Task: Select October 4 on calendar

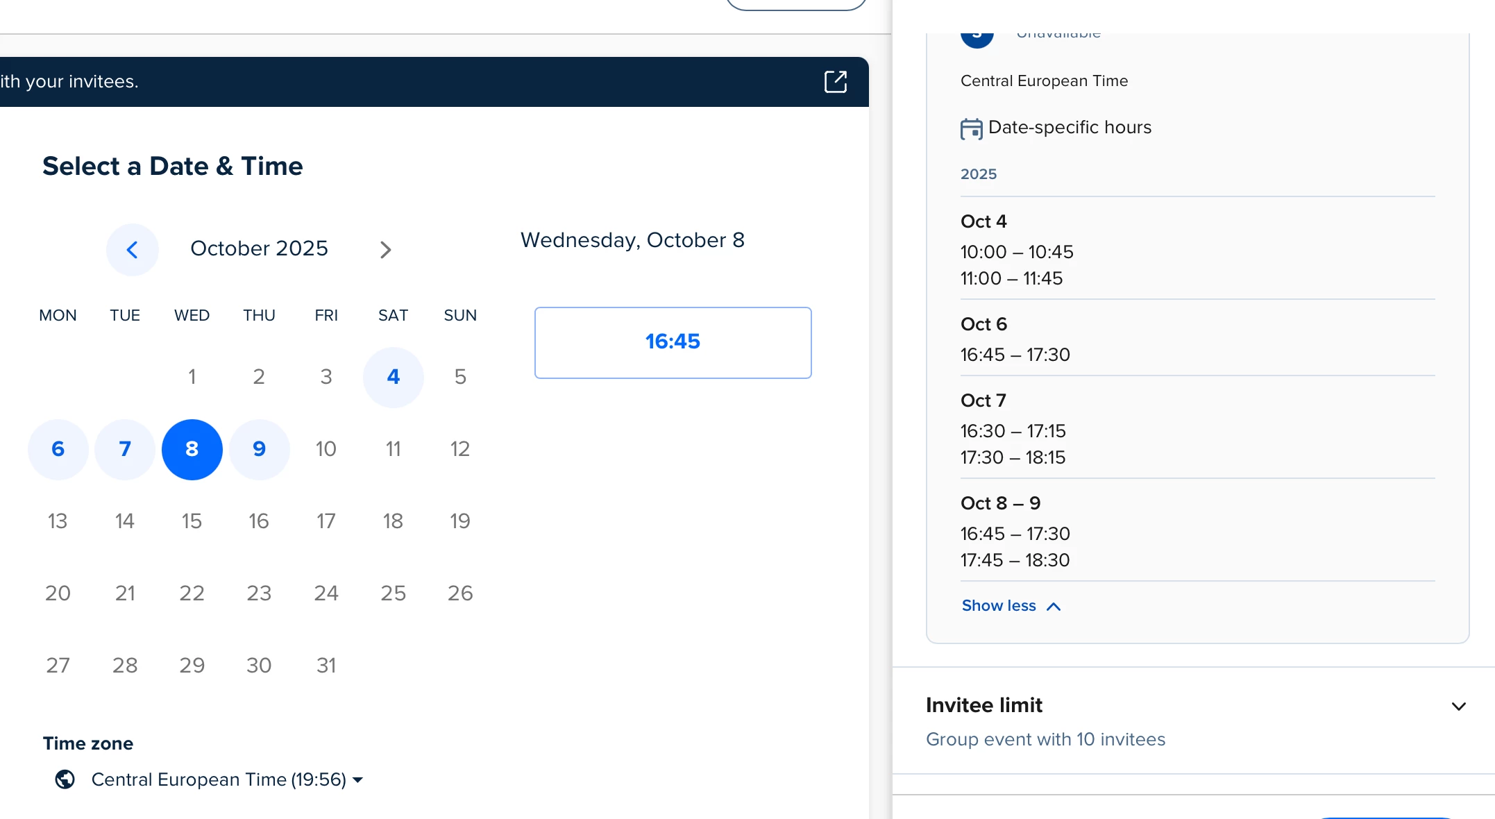Action: pos(393,377)
